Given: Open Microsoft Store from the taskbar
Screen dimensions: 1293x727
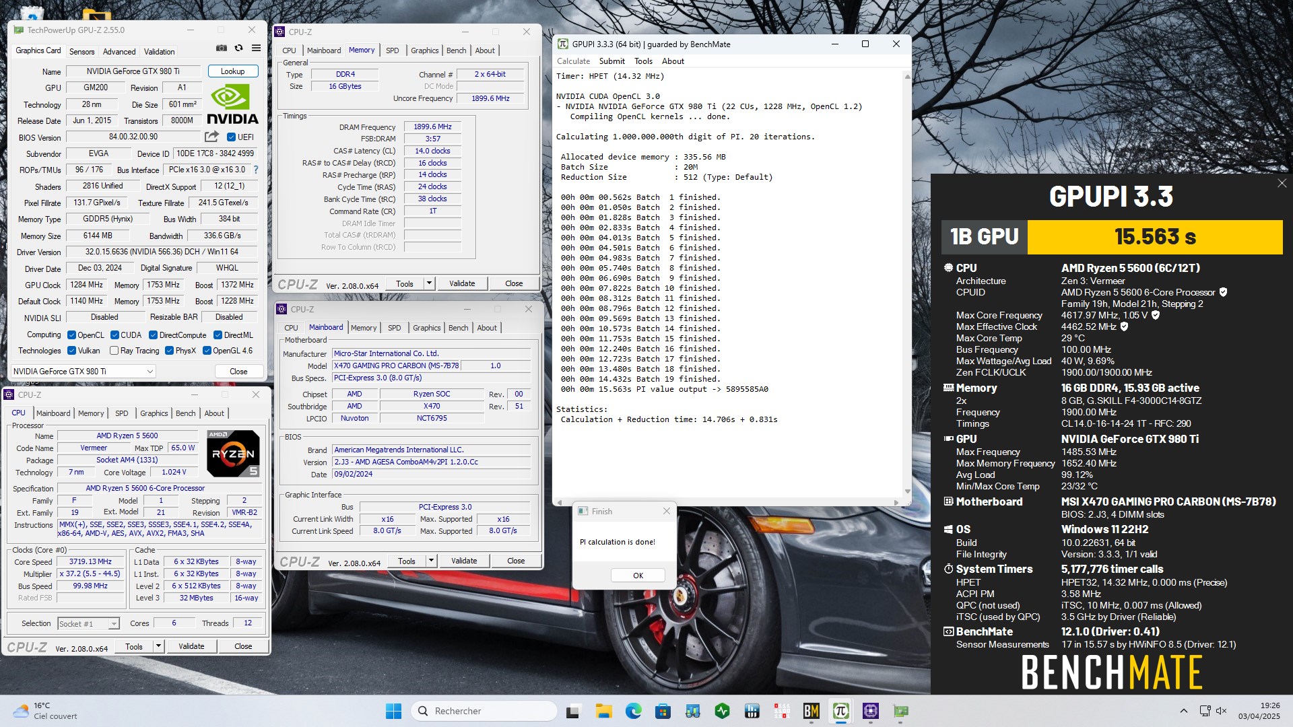Looking at the screenshot, I should tap(663, 711).
